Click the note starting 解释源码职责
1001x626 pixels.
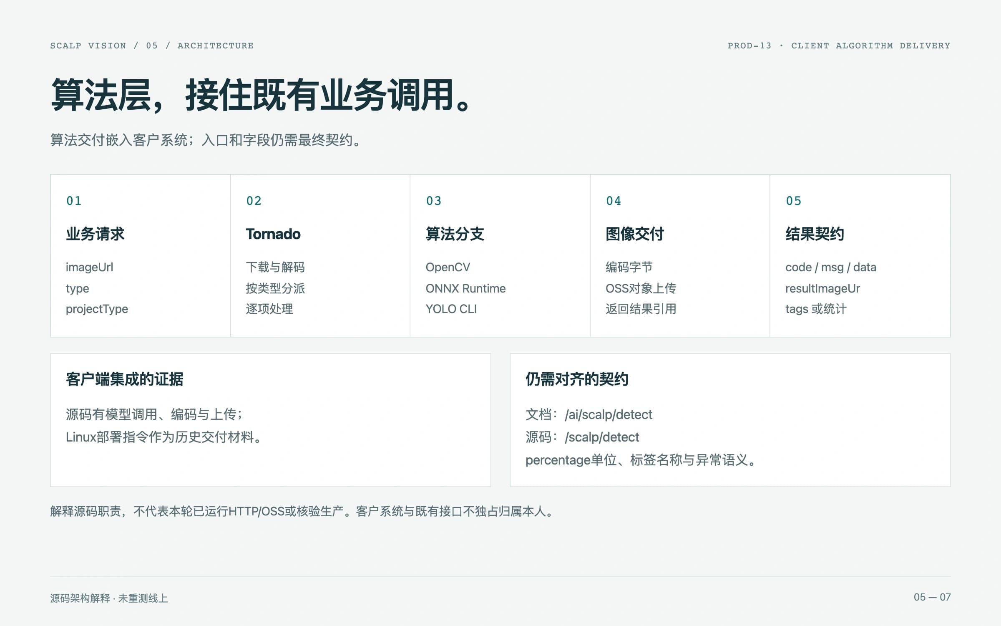302,511
